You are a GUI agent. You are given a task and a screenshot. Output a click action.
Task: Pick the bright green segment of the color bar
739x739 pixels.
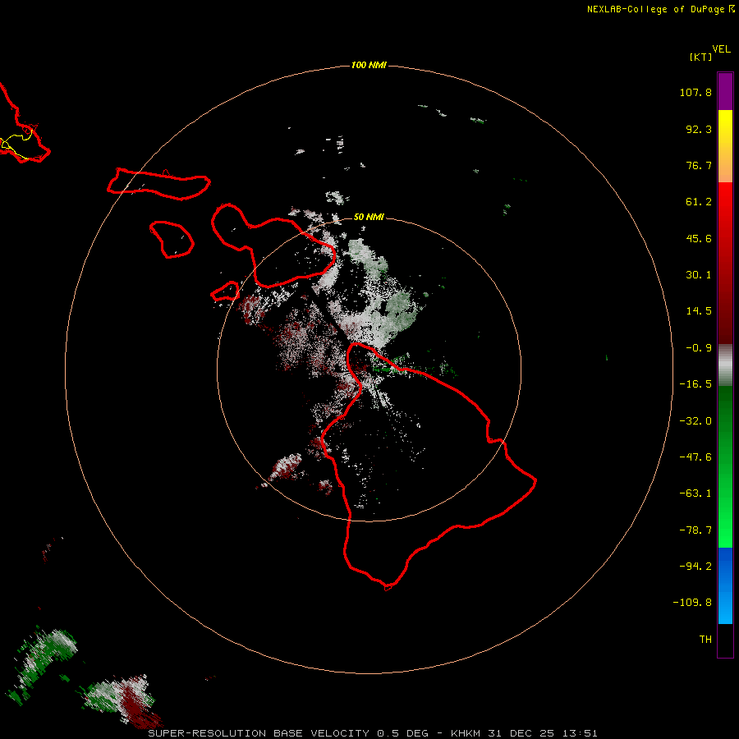pos(725,523)
